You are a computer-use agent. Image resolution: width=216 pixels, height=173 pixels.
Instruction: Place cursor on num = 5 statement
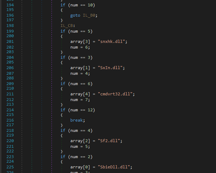(x=80, y=146)
